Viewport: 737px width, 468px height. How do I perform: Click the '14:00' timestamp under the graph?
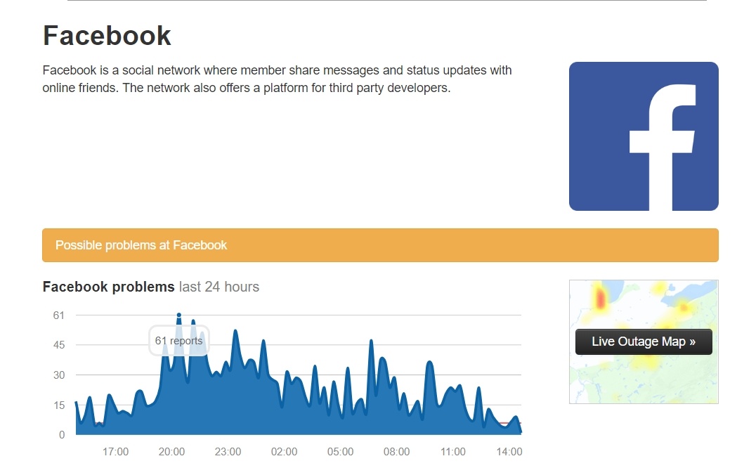(509, 452)
